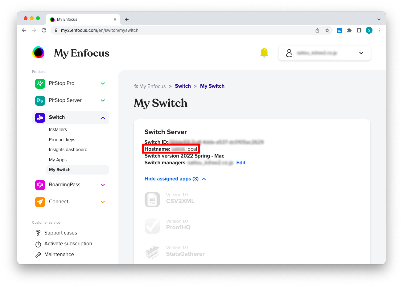Image resolution: width=403 pixels, height=287 pixels.
Task: Expand the BoardingPass chevron
Action: pyautogui.click(x=103, y=185)
